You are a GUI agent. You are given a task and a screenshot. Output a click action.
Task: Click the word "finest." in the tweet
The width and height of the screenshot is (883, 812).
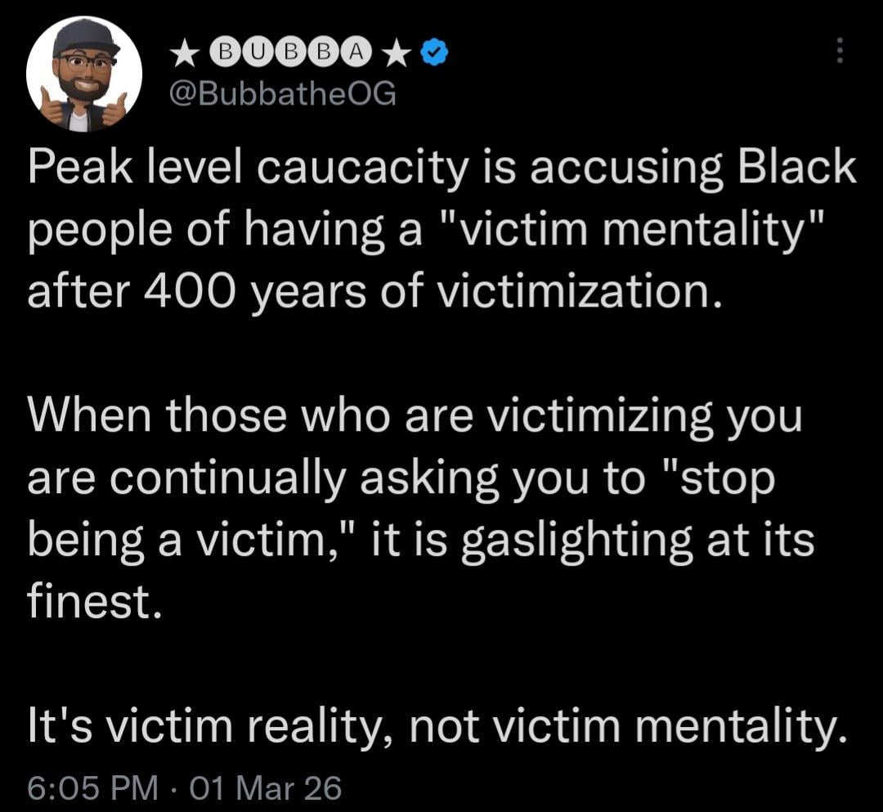[89, 600]
